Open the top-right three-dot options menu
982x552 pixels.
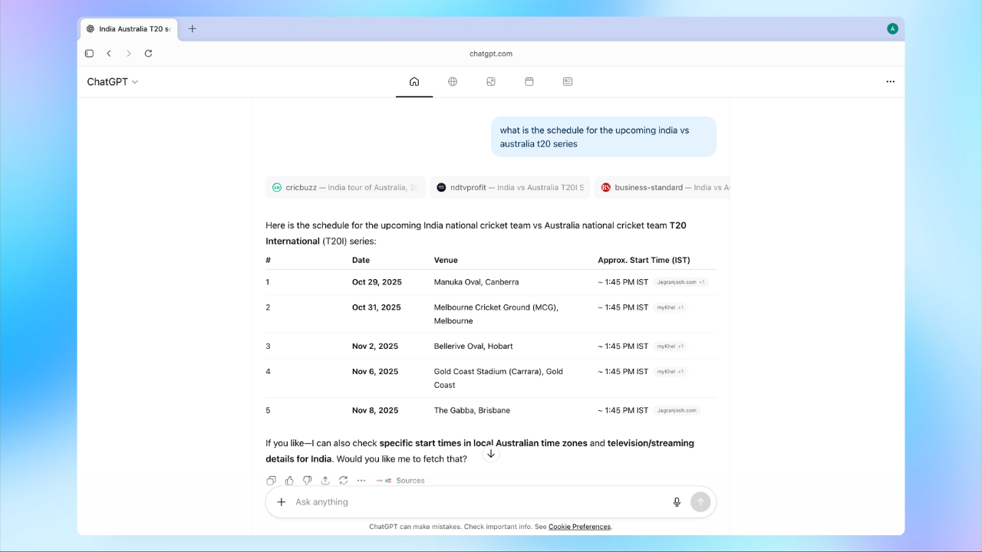[890, 82]
